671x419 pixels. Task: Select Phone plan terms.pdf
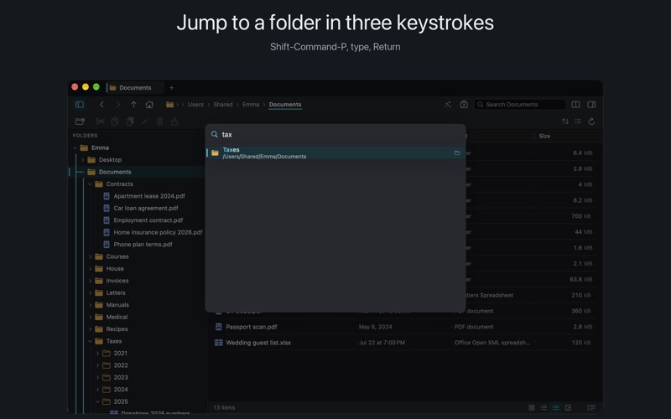(143, 245)
